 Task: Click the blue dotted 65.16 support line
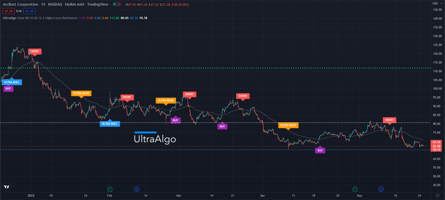click(215, 150)
